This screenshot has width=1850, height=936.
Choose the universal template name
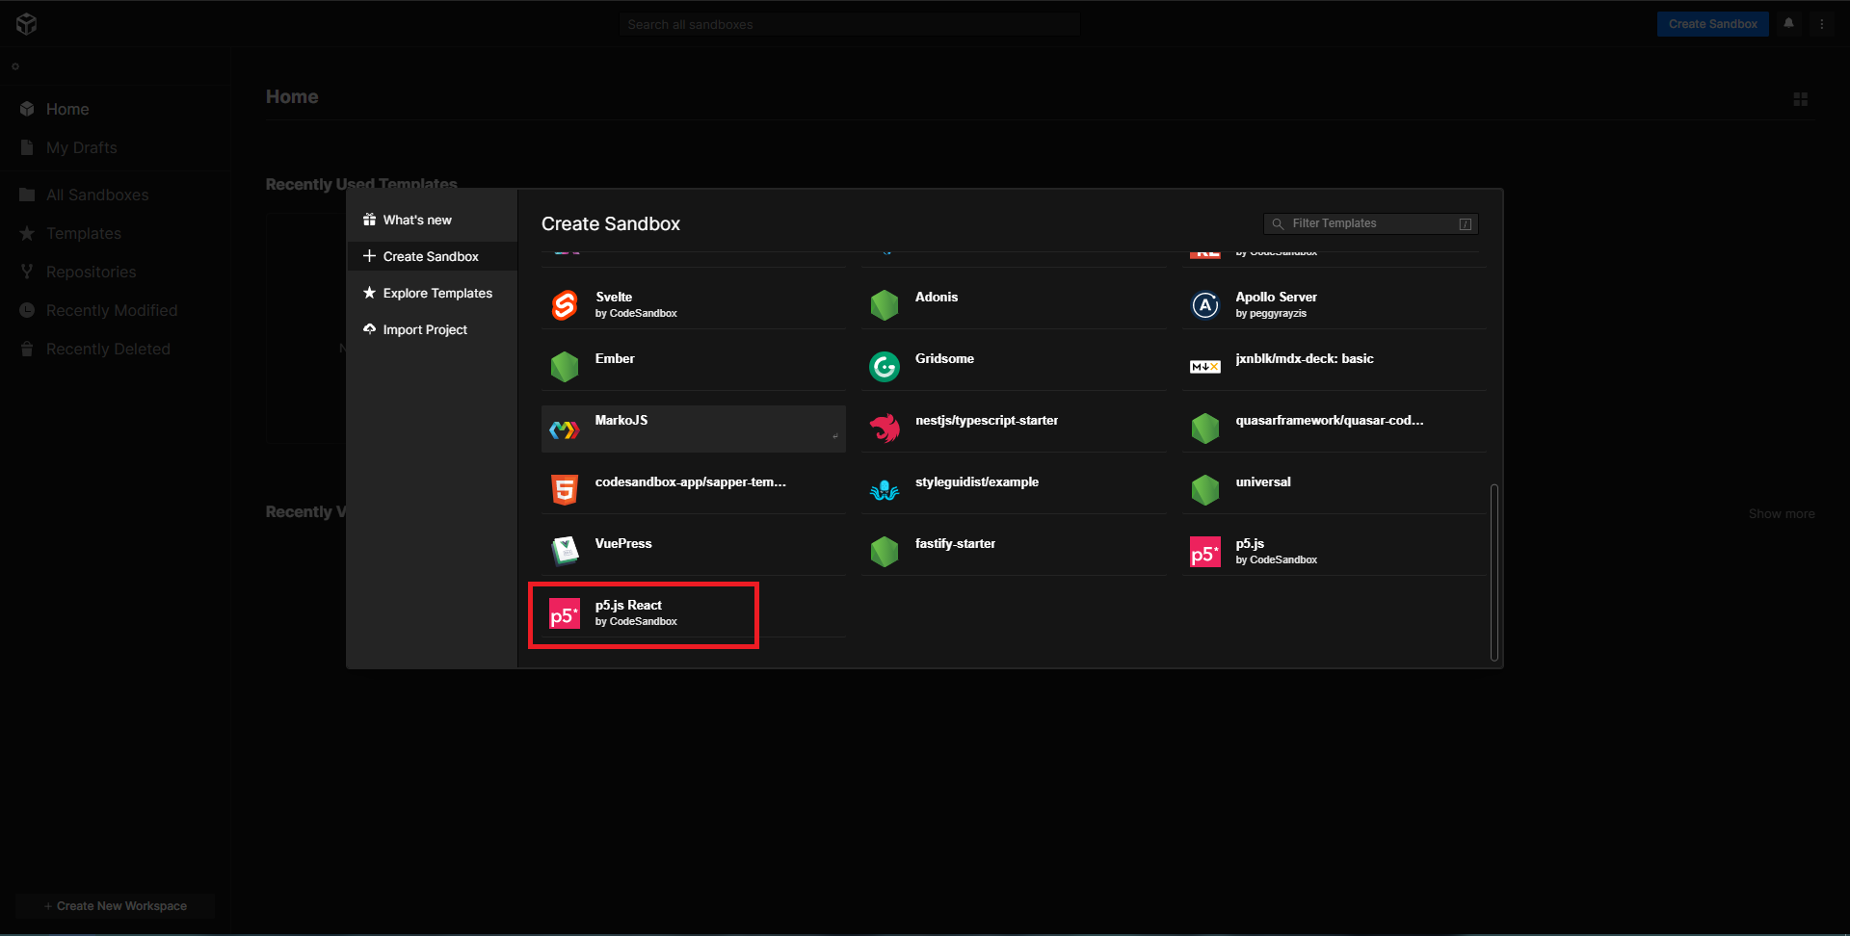[1263, 481]
